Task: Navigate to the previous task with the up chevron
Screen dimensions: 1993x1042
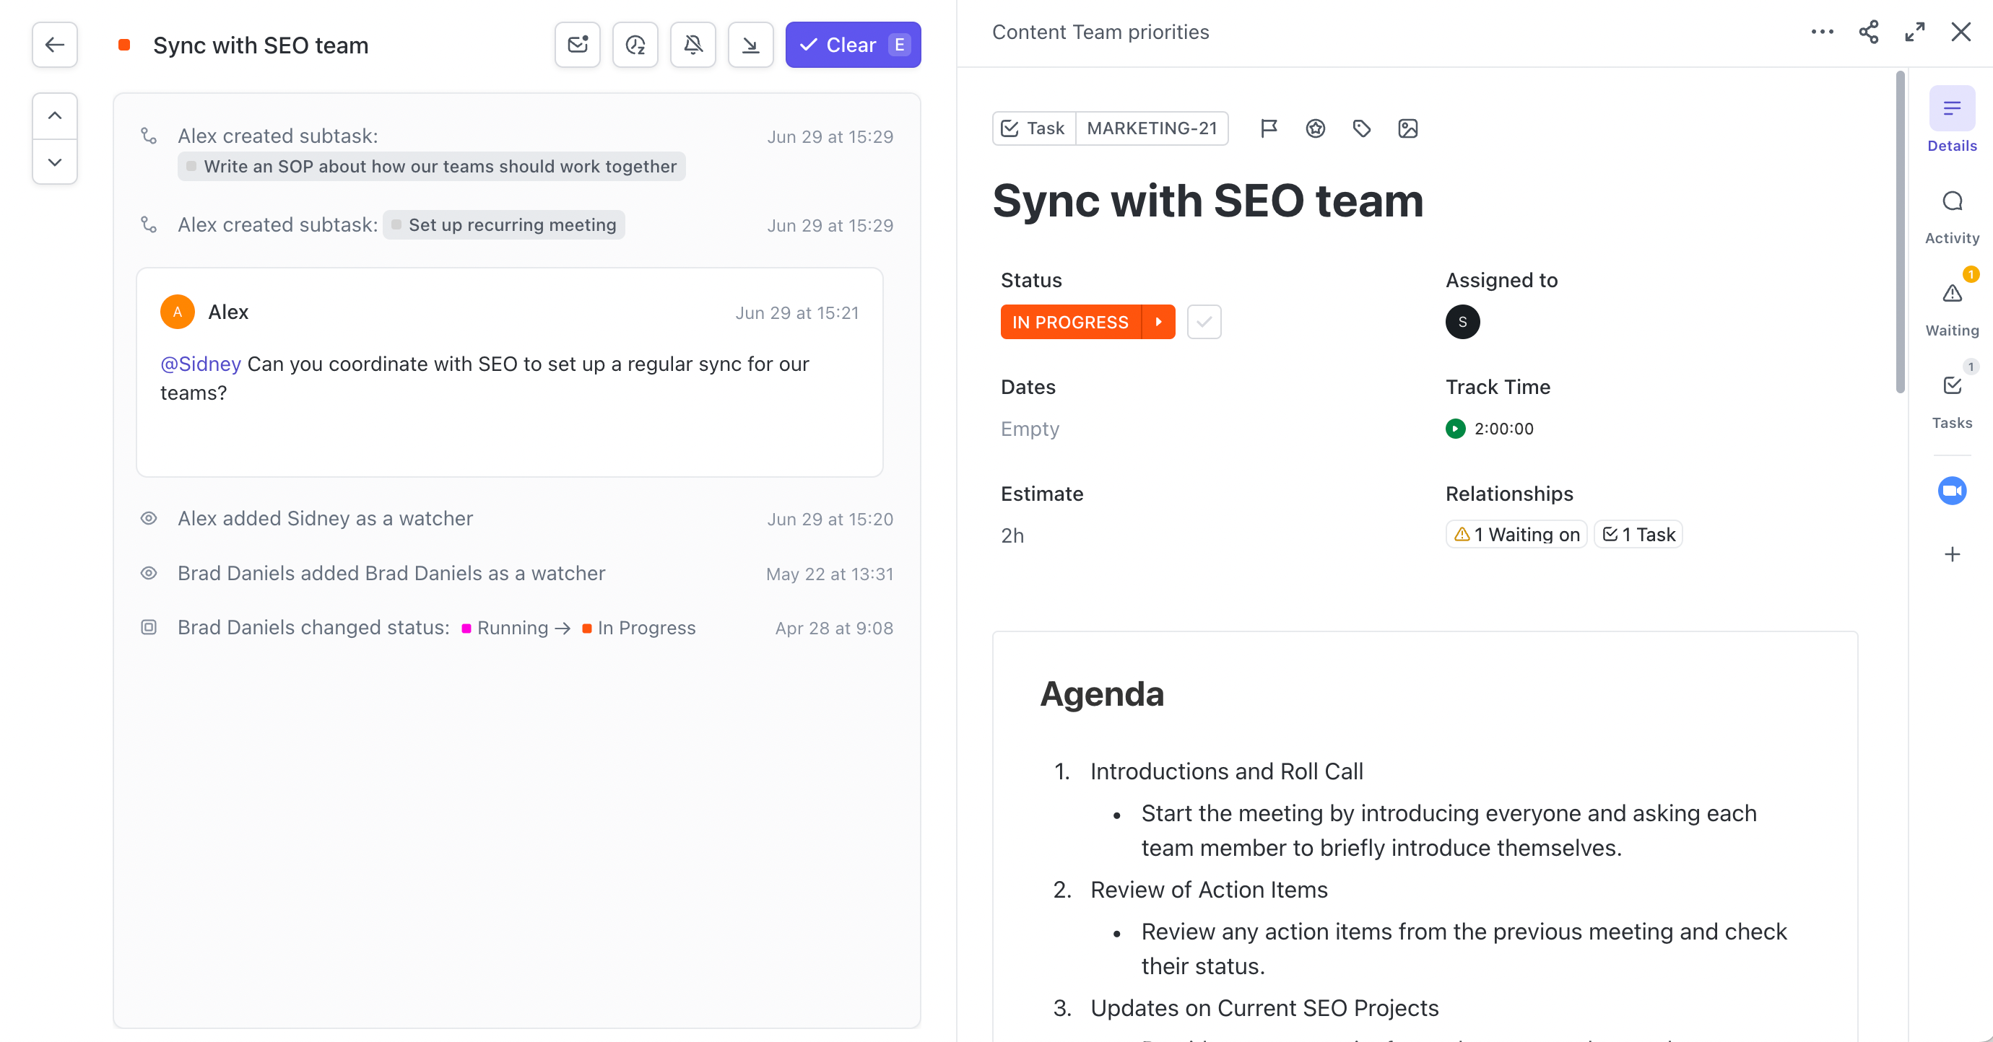Action: click(x=54, y=115)
